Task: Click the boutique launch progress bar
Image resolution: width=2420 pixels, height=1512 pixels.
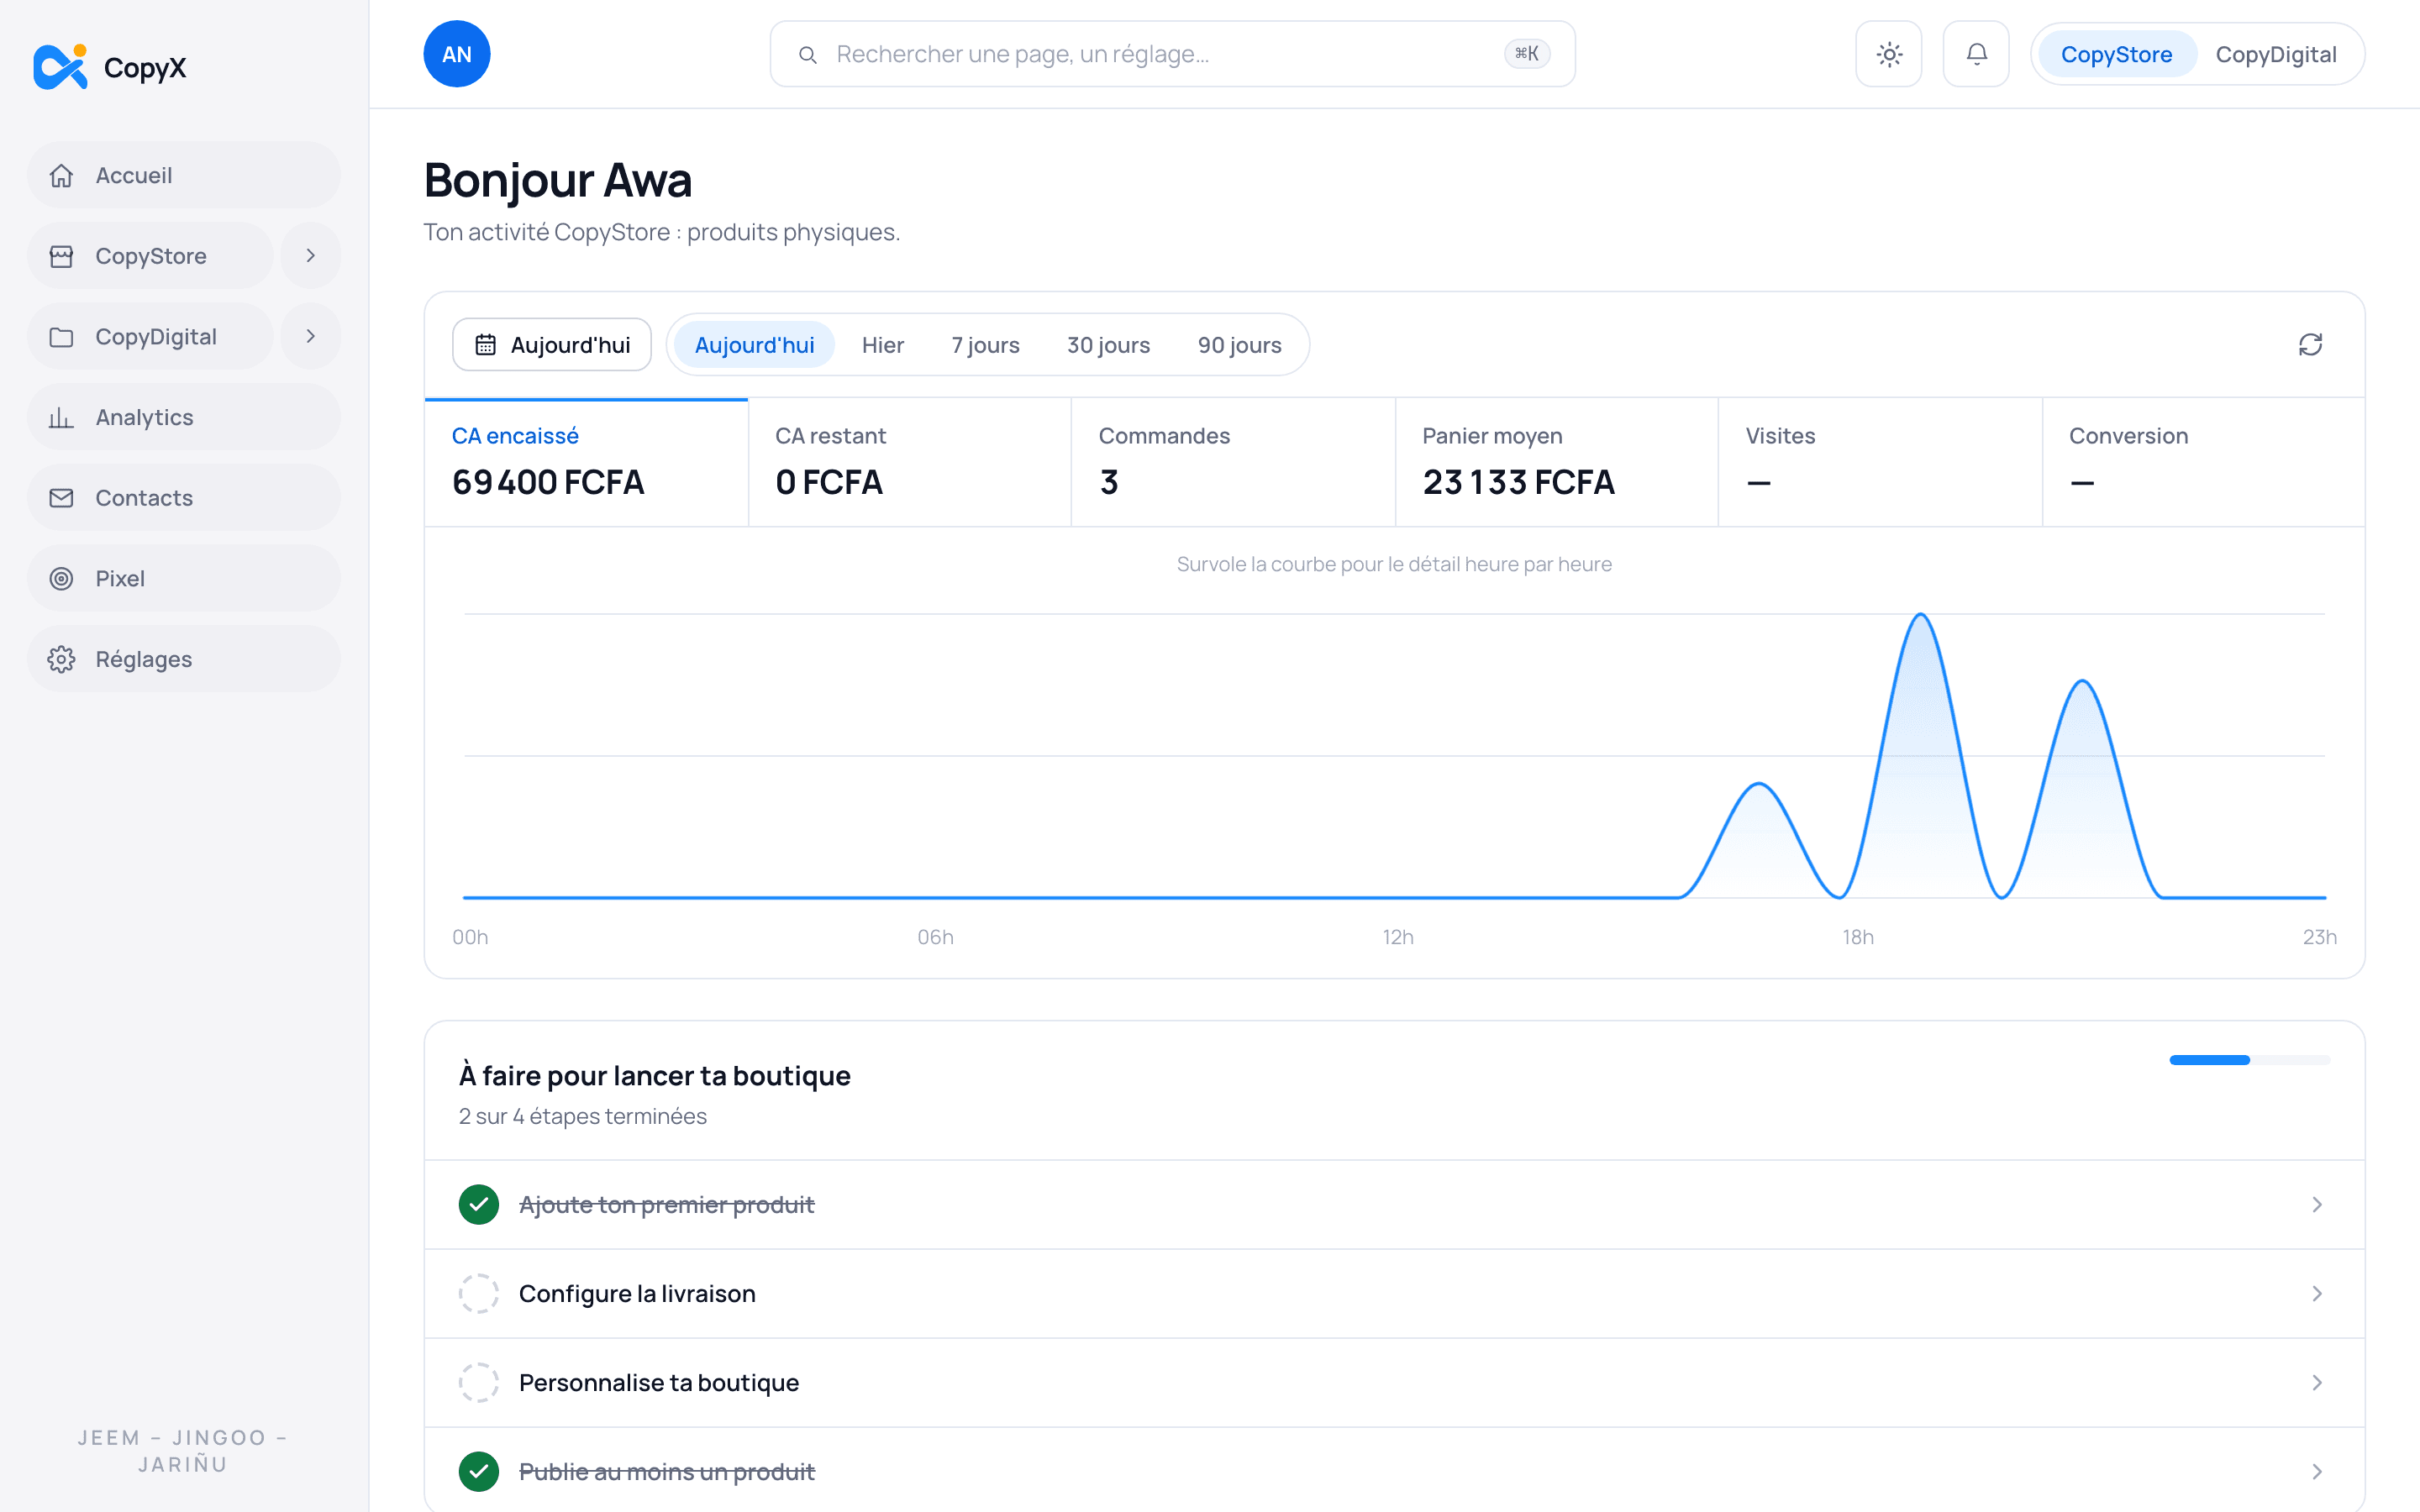Action: (2249, 1060)
